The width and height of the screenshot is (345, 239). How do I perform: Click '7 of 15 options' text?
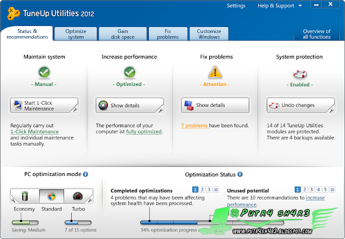(80, 230)
